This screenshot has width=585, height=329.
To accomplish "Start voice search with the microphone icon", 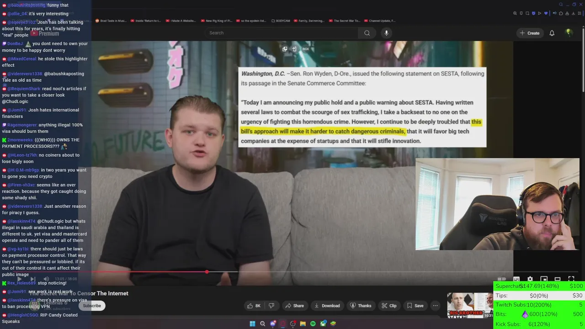I will pyautogui.click(x=386, y=33).
